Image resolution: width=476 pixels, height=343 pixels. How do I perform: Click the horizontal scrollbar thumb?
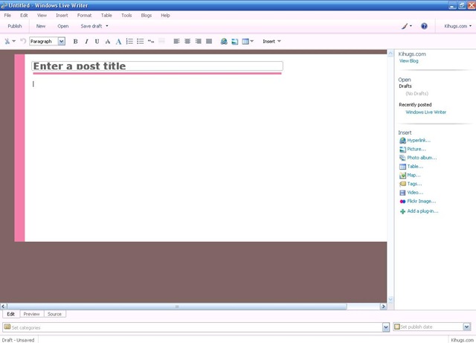click(177, 307)
